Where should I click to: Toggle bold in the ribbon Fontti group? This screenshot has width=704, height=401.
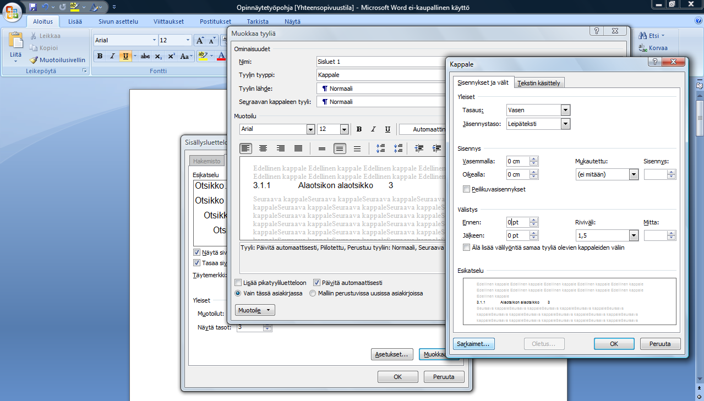click(x=100, y=56)
